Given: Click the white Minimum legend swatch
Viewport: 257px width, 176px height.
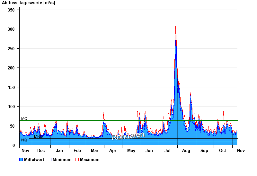Looking at the screenshot, I should 49,159.
